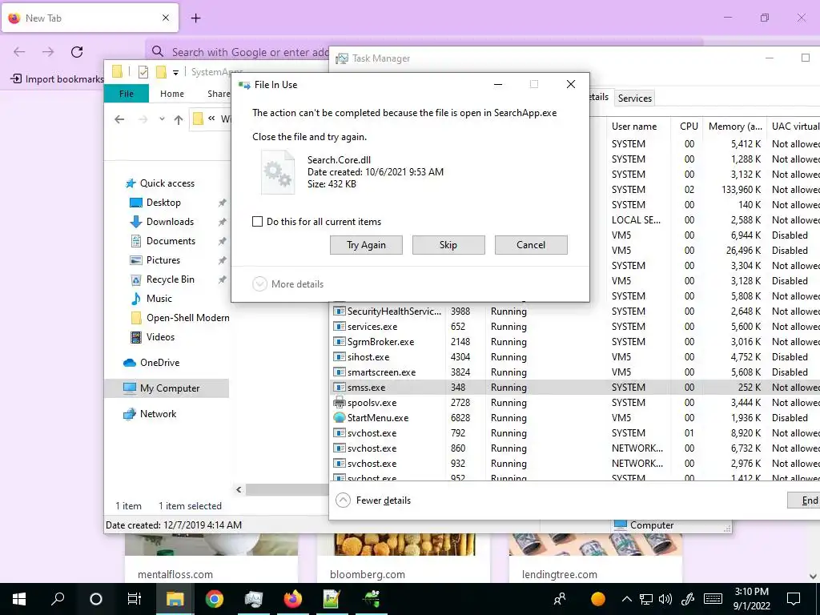
Task: Click the Explorer horizontal scrollbar left arrow
Action: (239, 489)
